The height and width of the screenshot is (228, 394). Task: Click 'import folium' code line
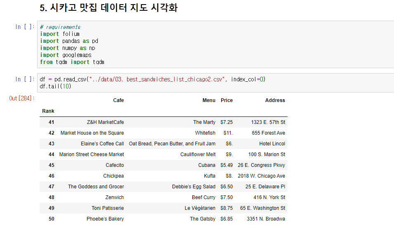click(60, 34)
